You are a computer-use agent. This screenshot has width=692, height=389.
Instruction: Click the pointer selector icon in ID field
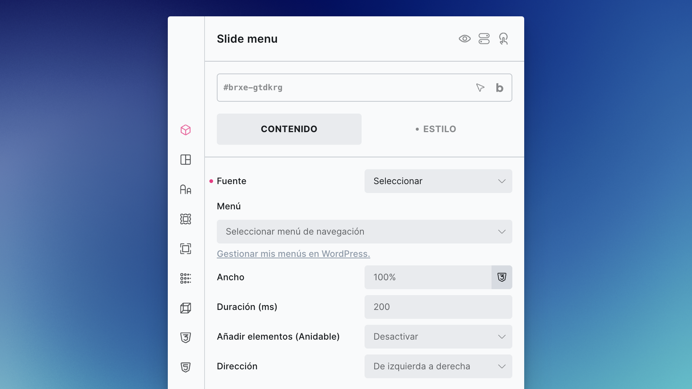480,88
